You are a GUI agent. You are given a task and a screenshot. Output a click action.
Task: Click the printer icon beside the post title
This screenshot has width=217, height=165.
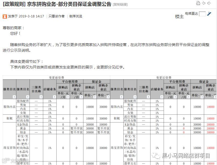click(198, 3)
